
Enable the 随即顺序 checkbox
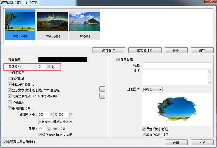pos(9,73)
